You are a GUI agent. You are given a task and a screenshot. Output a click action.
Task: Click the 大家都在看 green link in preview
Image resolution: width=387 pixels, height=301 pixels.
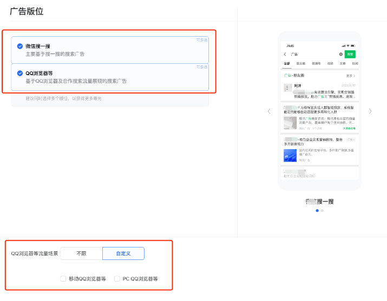pos(349,129)
